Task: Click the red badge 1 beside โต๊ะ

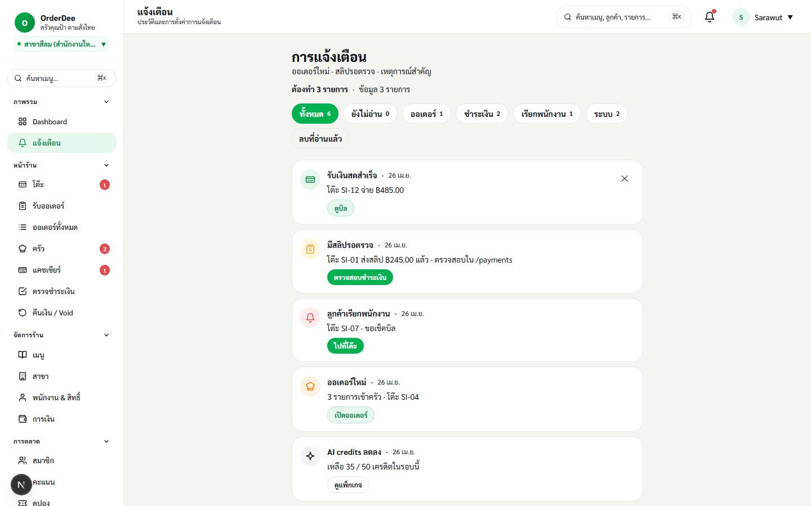Action: click(x=105, y=185)
